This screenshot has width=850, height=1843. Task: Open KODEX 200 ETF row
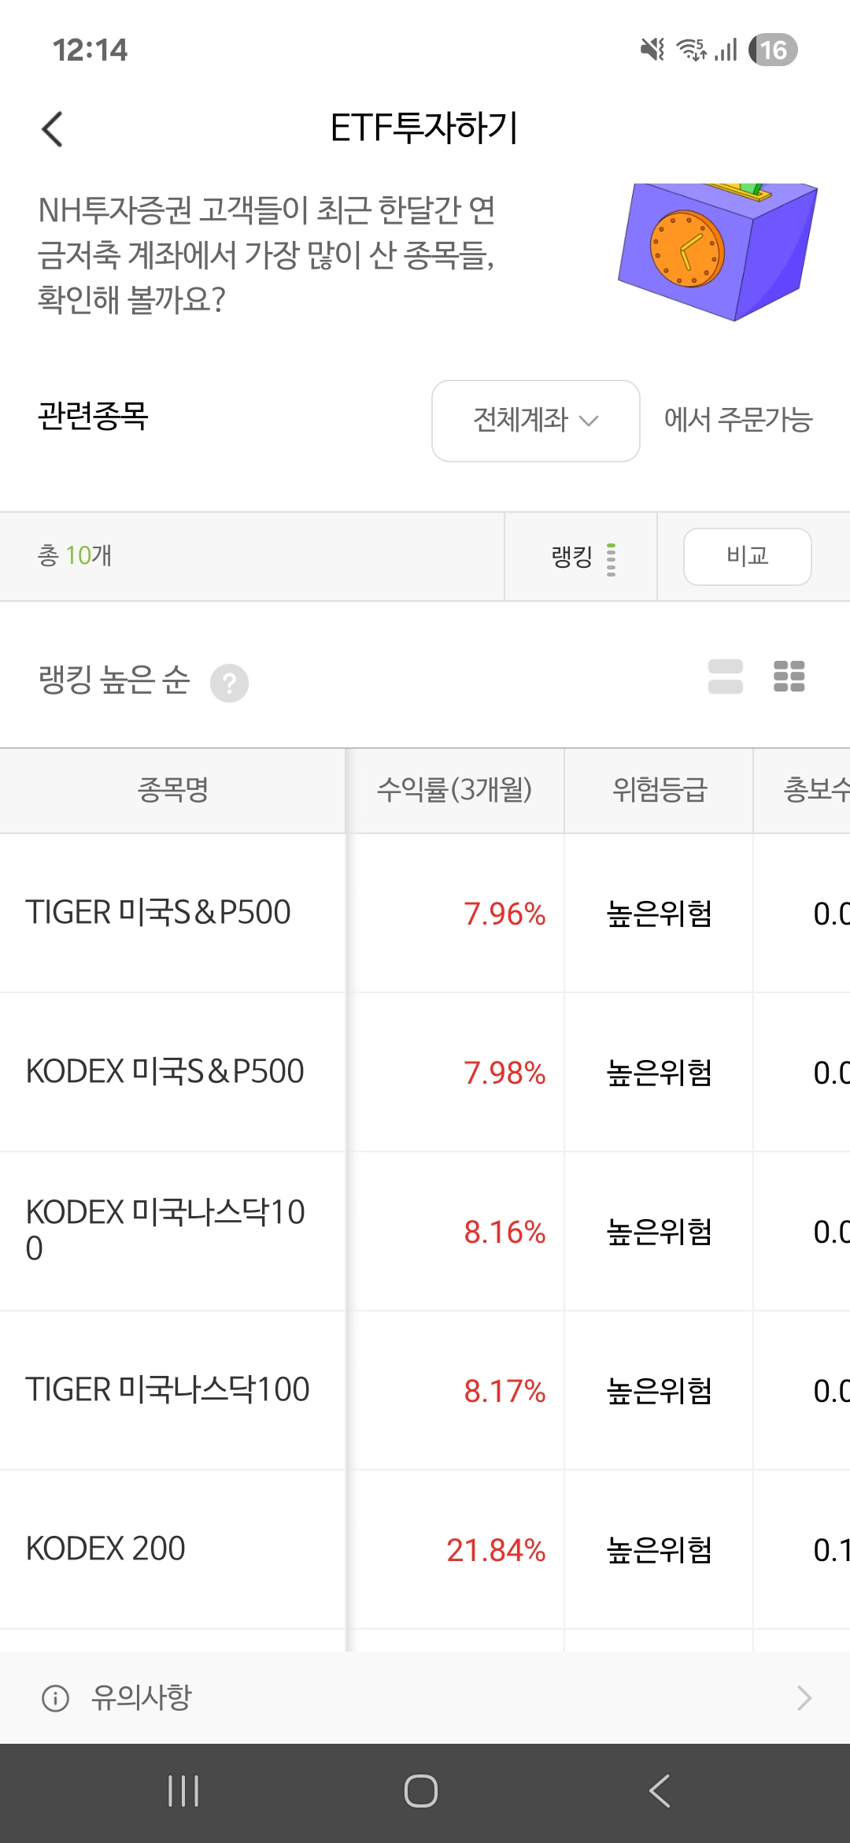(425, 1550)
